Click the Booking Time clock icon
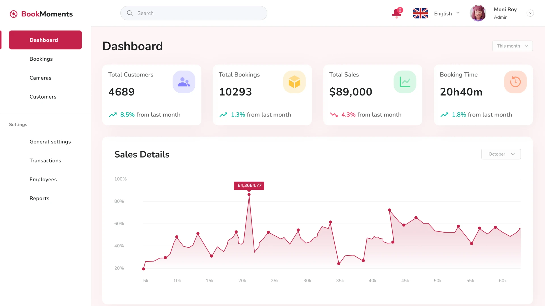 pyautogui.click(x=515, y=82)
